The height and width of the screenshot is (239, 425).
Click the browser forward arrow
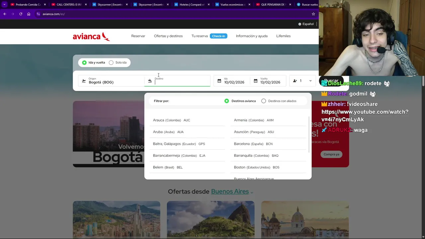click(13, 14)
